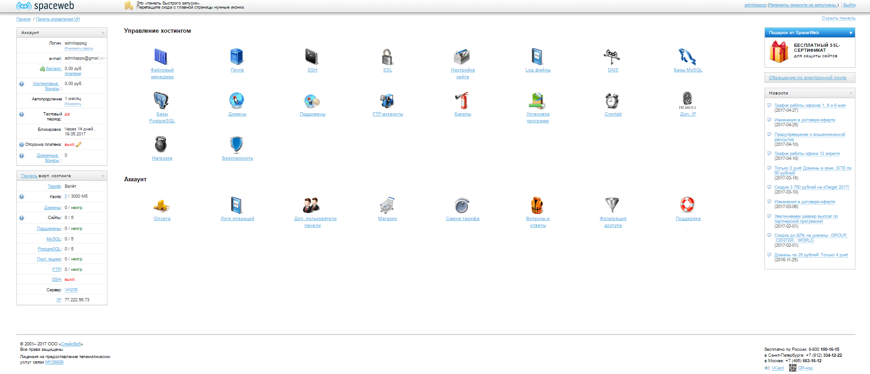Click the spaceweb logo
The image size is (870, 374).
pyautogui.click(x=45, y=6)
